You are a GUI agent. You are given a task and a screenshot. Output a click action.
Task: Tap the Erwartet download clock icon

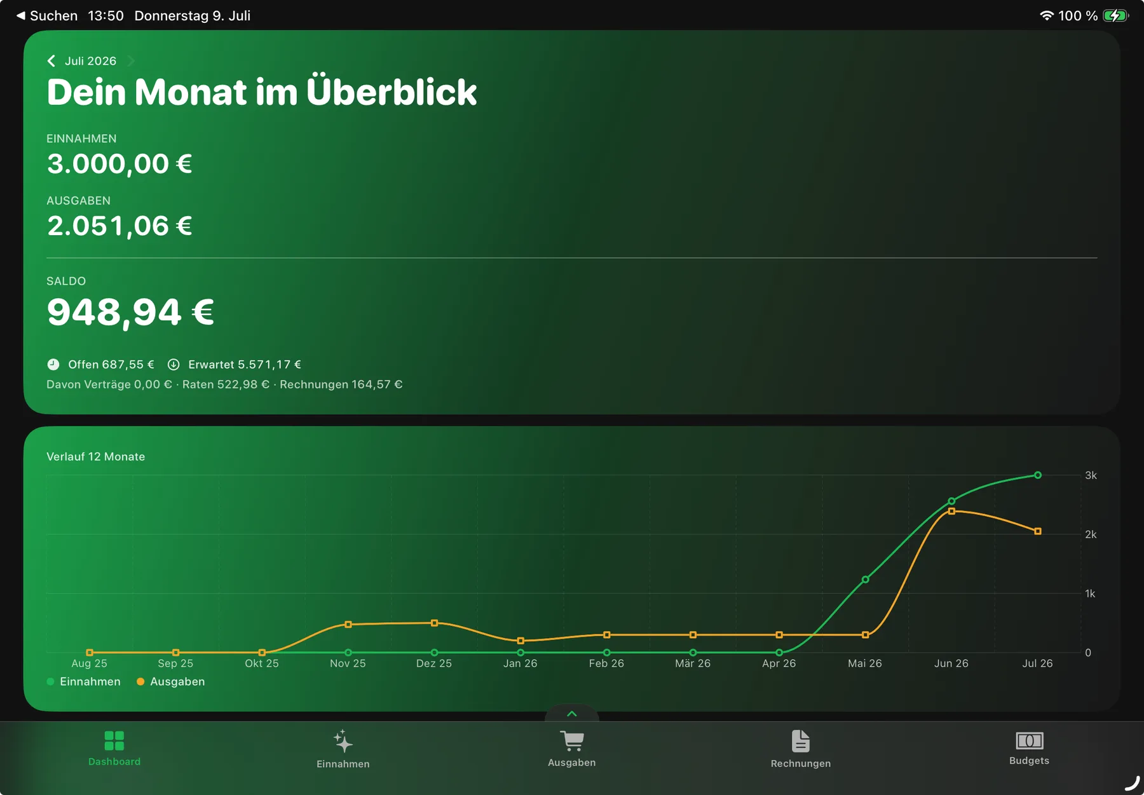coord(174,364)
